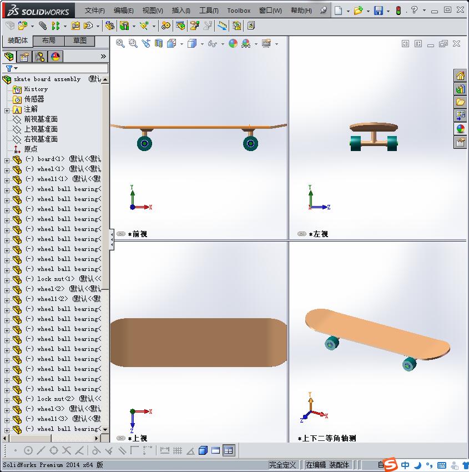
Task: Toggle link views icon in Left view
Action: (x=302, y=234)
